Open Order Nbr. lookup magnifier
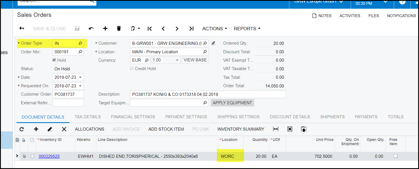Image resolution: width=419 pixels, height=169 pixels. pyautogui.click(x=80, y=52)
